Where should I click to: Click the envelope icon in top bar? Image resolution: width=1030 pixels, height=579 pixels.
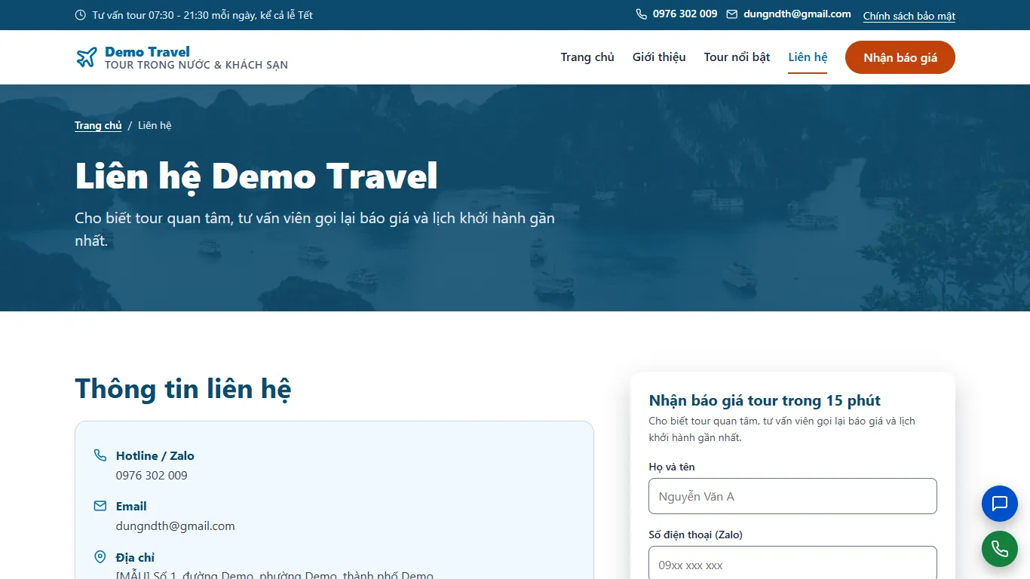[x=732, y=14]
